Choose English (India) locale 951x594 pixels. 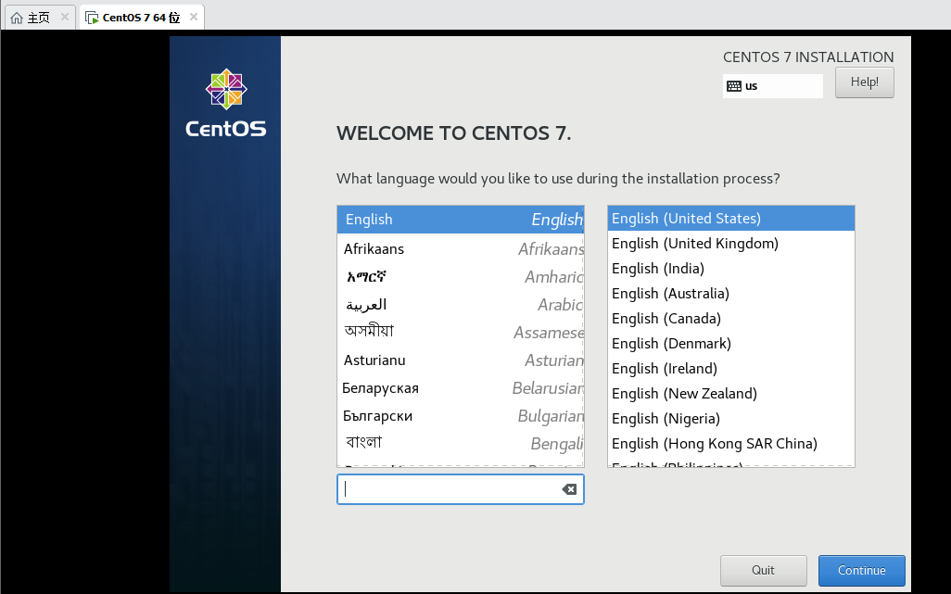click(730, 269)
